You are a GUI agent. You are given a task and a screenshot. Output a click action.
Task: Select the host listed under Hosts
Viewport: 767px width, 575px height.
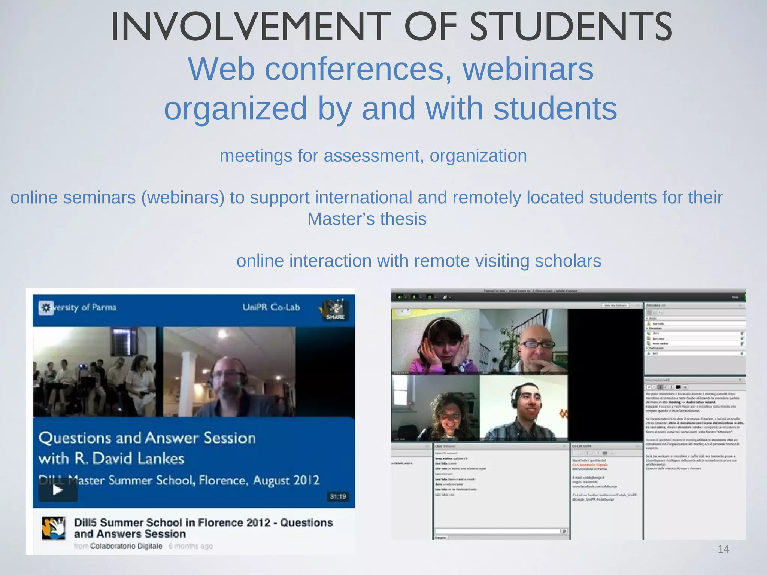click(x=695, y=323)
